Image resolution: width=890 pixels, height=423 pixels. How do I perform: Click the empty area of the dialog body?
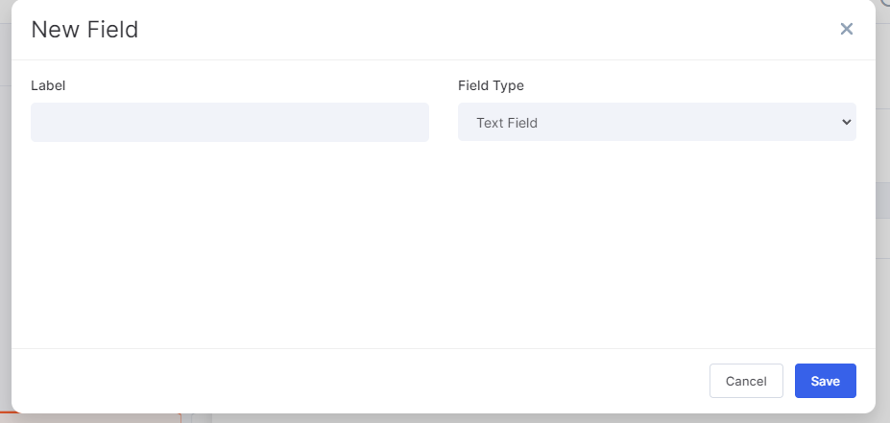443,244
